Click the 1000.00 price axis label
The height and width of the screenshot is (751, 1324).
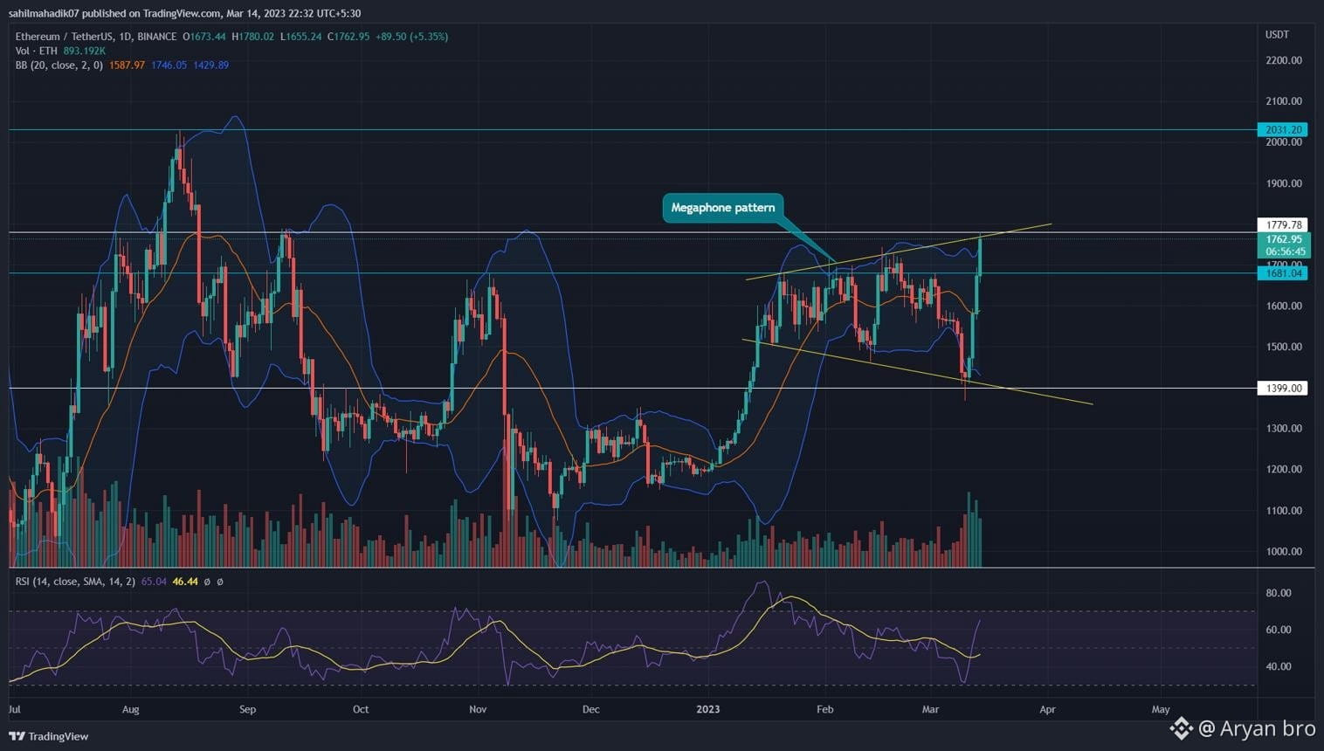coord(1283,552)
